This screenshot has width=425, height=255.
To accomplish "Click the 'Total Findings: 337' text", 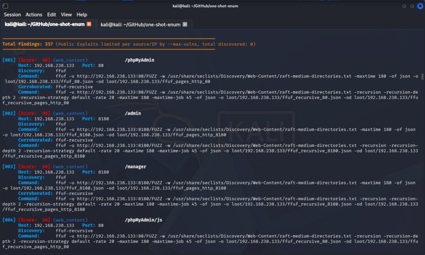I will 27,44.
